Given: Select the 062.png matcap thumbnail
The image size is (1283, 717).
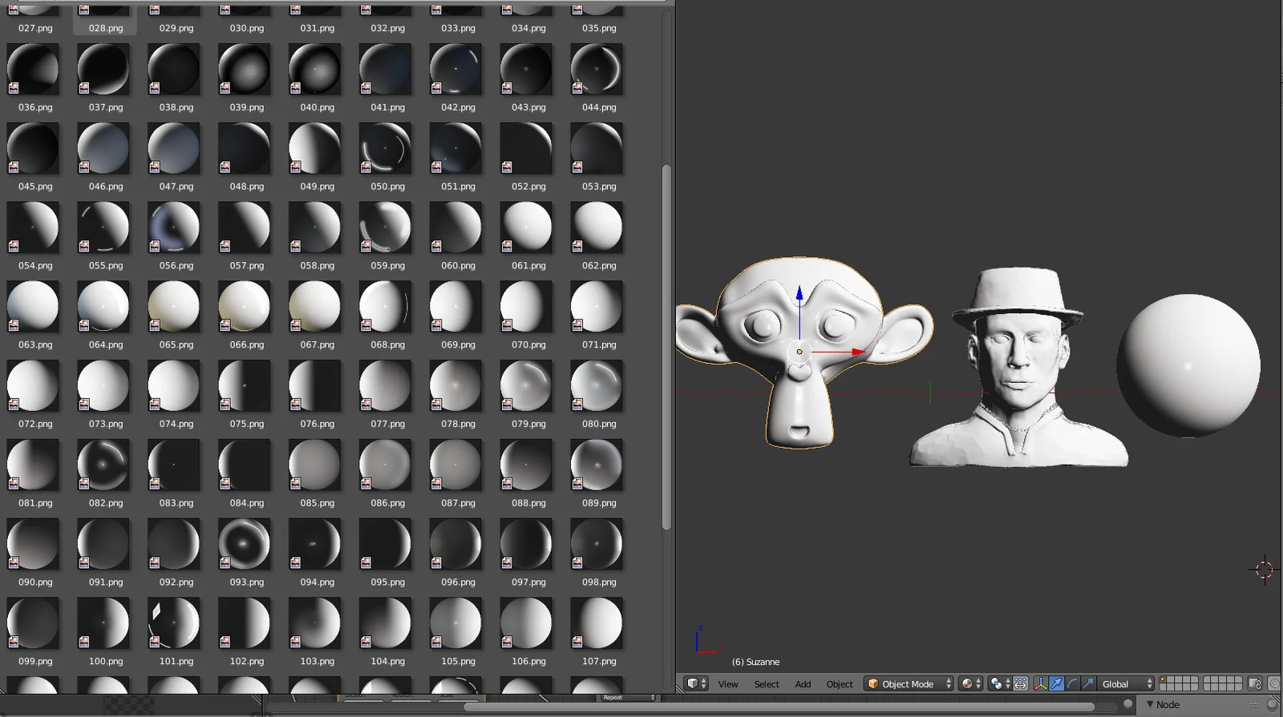Looking at the screenshot, I should (597, 228).
